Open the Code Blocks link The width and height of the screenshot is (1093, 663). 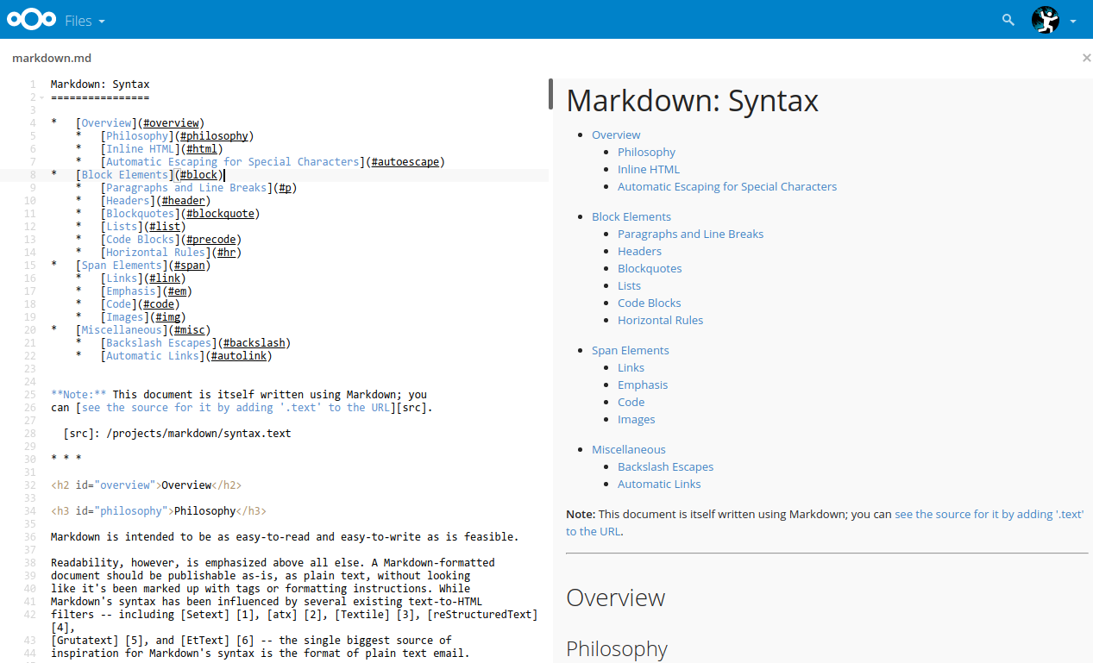(x=649, y=303)
